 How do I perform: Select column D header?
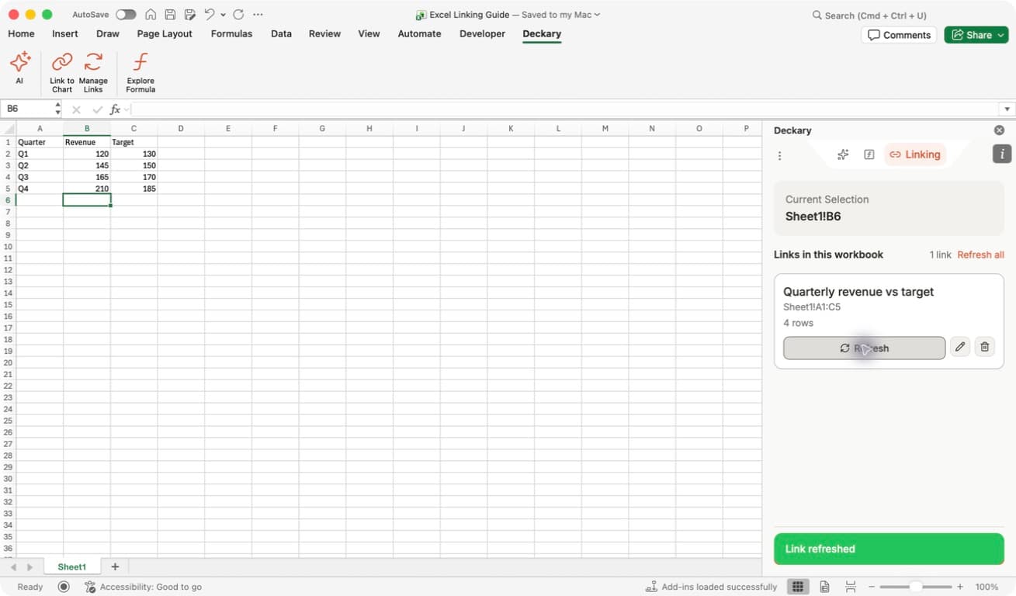tap(181, 128)
